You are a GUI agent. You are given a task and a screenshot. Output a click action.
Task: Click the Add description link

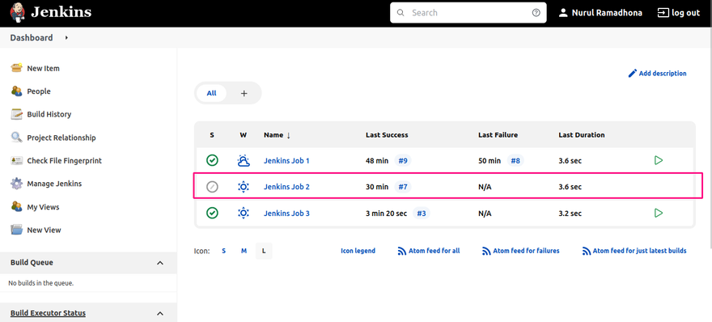[663, 73]
